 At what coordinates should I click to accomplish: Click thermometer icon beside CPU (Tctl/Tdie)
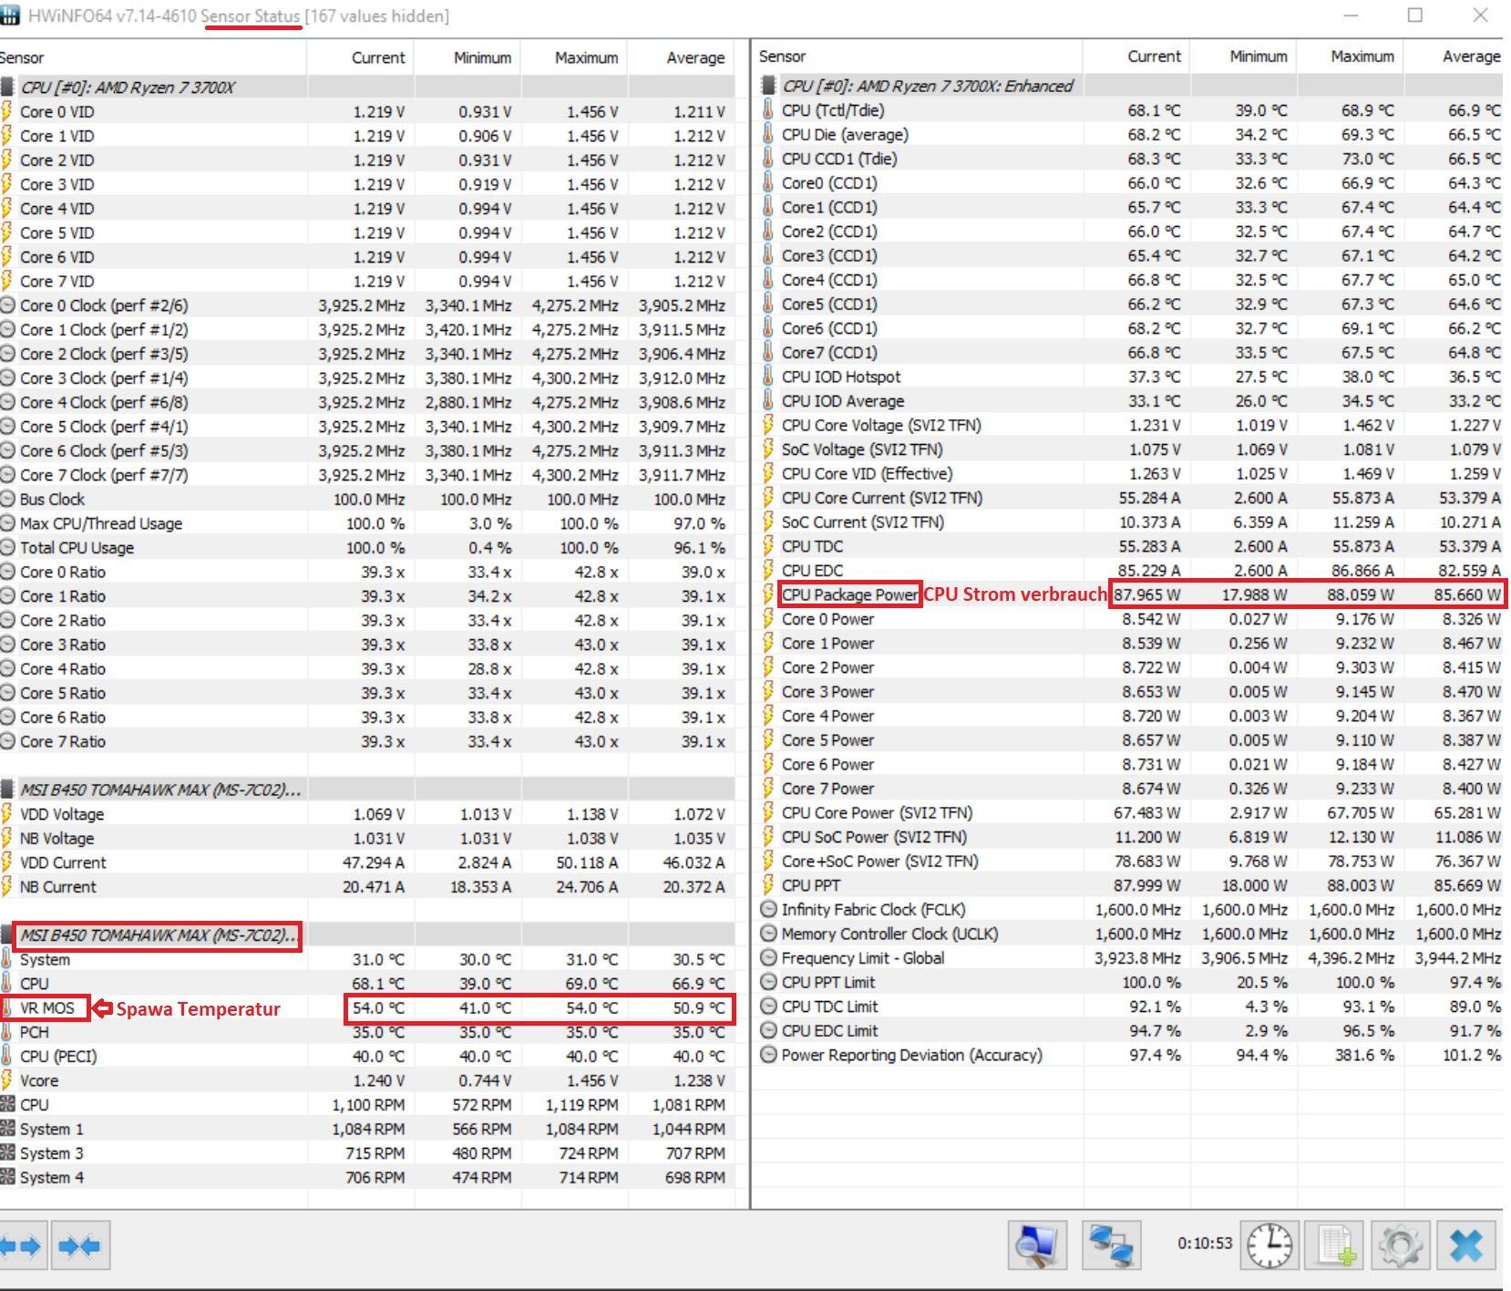click(767, 110)
